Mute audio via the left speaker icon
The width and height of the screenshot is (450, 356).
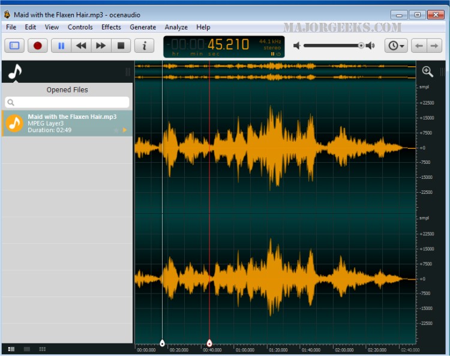click(x=296, y=46)
